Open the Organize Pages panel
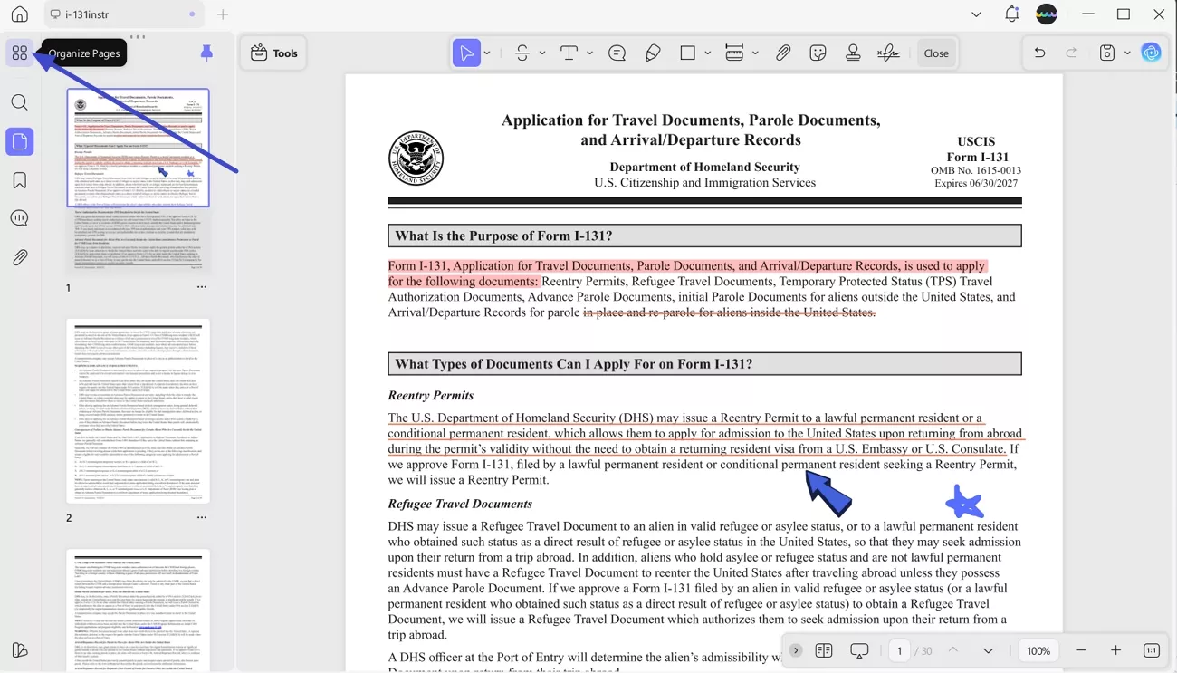 [20, 53]
